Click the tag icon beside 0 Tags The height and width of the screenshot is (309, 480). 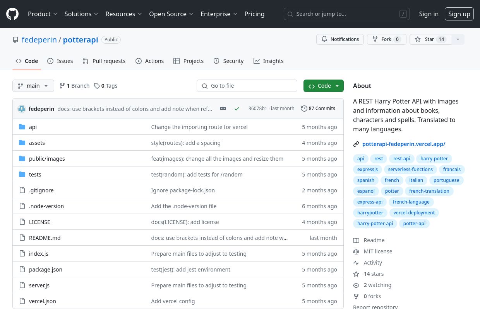[x=97, y=86]
